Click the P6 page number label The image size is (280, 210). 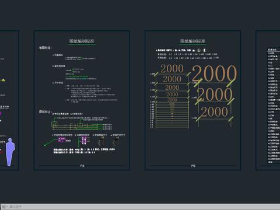193,166
